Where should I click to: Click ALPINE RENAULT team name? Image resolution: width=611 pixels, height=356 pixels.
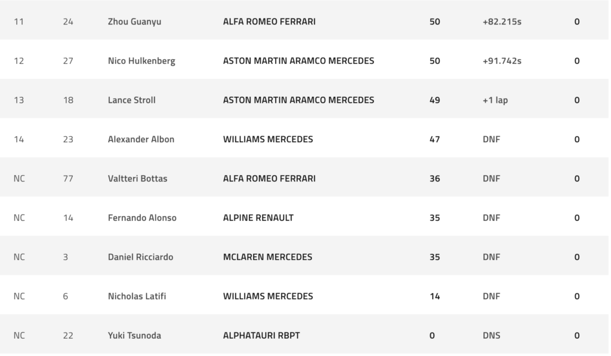point(258,218)
